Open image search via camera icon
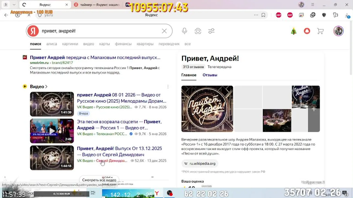353x198 pixels. [x=198, y=31]
